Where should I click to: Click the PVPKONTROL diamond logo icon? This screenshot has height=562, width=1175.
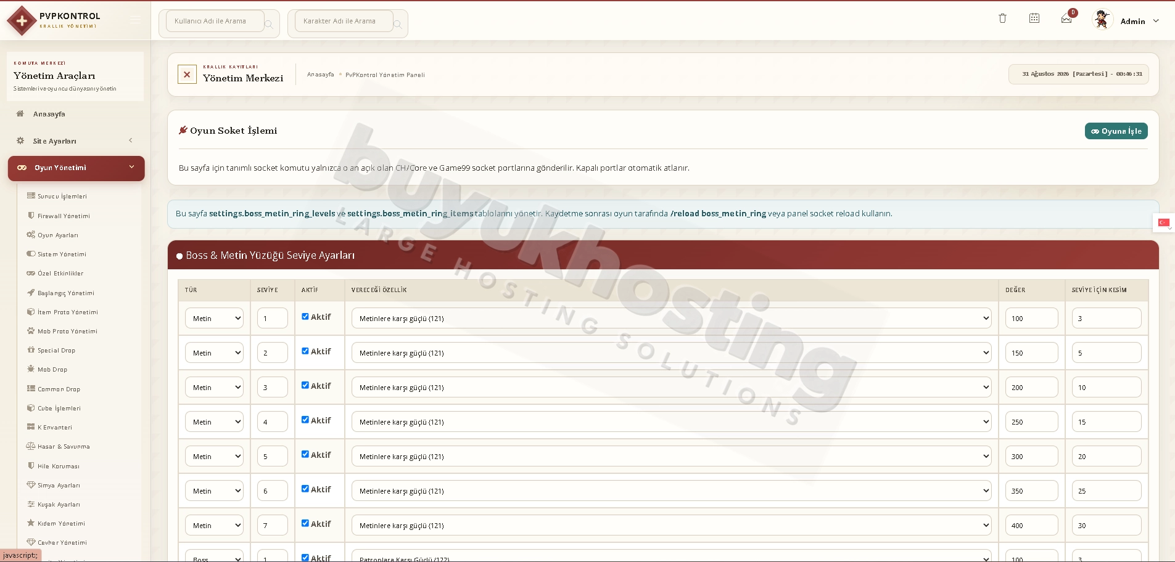point(22,21)
